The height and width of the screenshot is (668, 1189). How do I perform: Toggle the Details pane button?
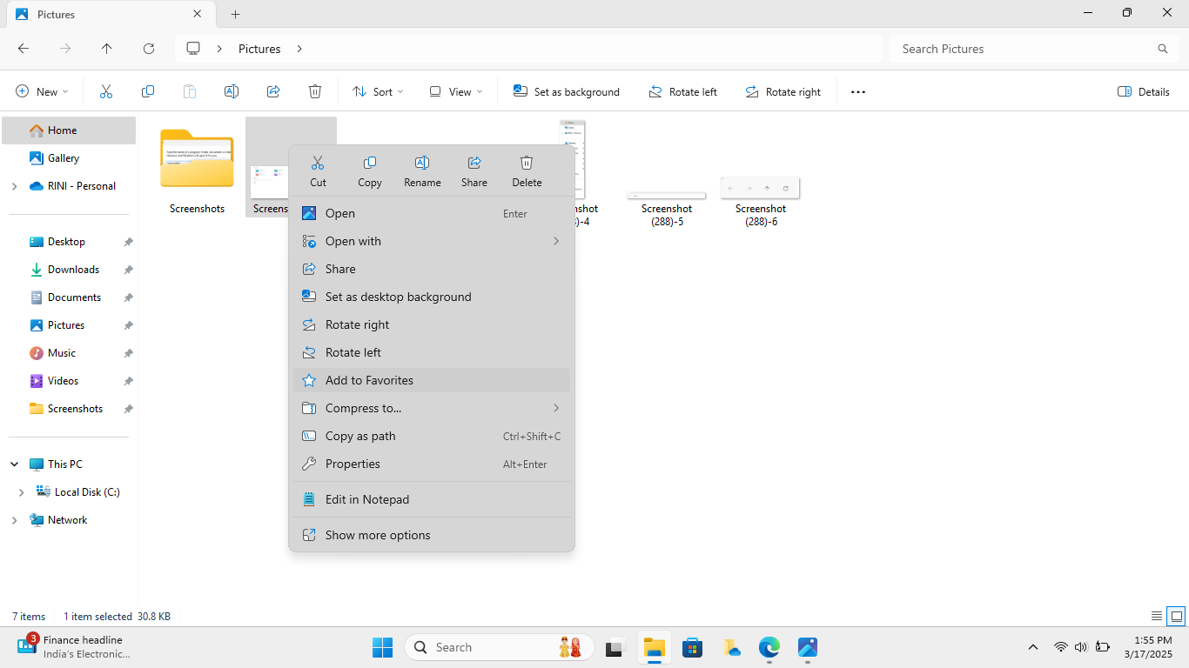(1143, 92)
